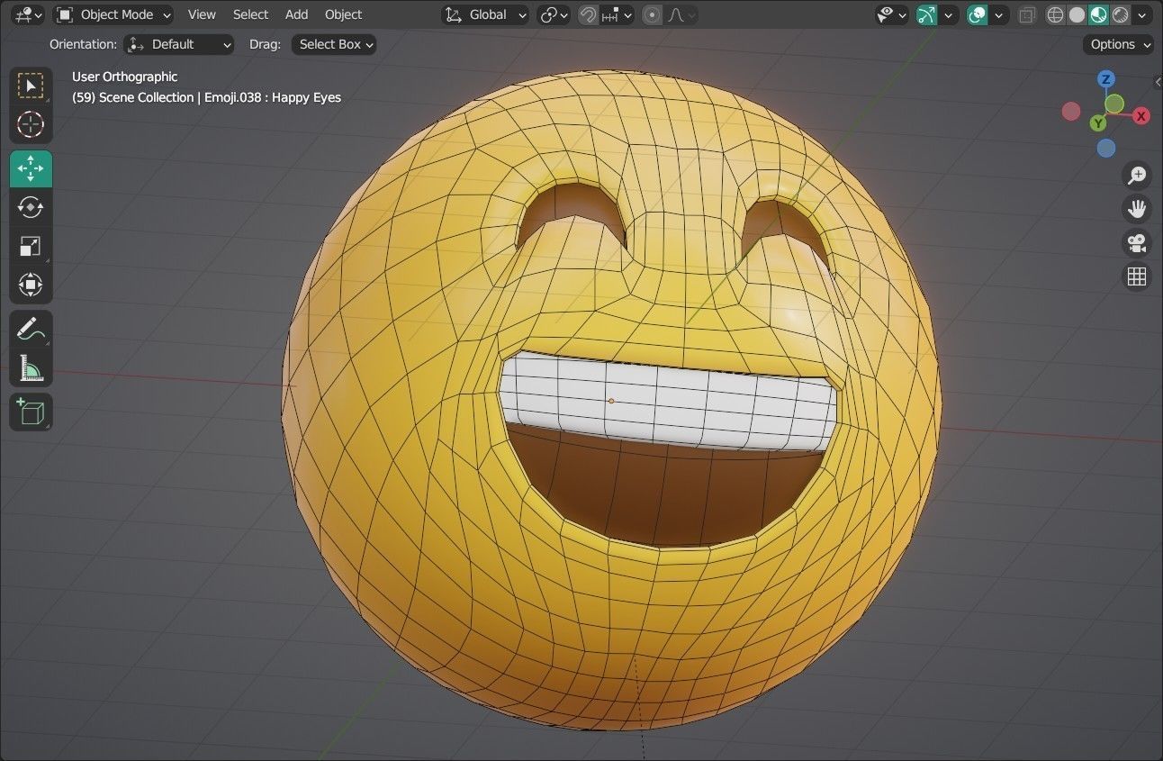
Task: Activate the 3D Cursor tool
Action: click(31, 124)
